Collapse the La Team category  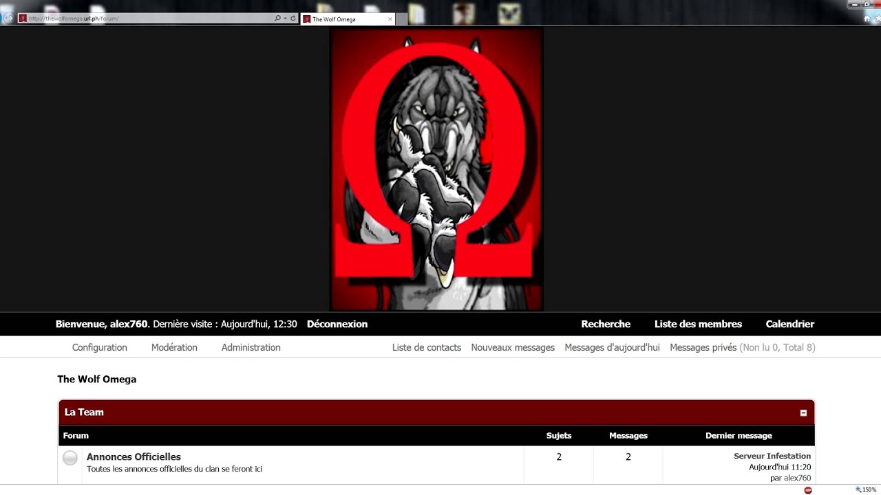(x=803, y=412)
